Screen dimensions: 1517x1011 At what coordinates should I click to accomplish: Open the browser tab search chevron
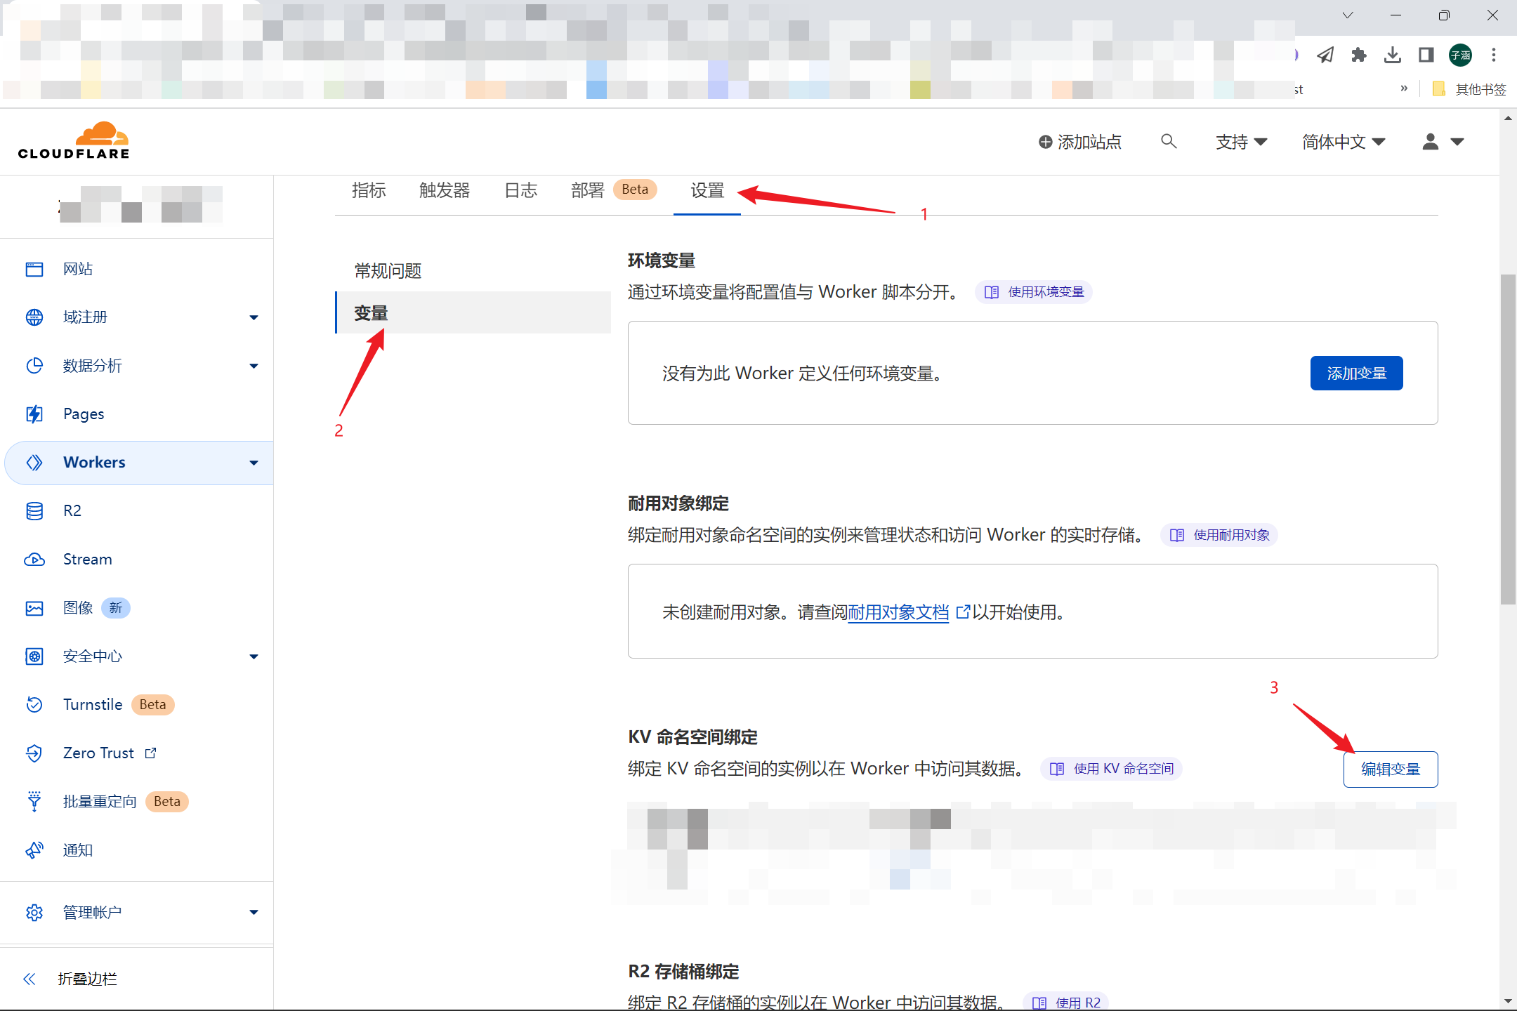1347,15
